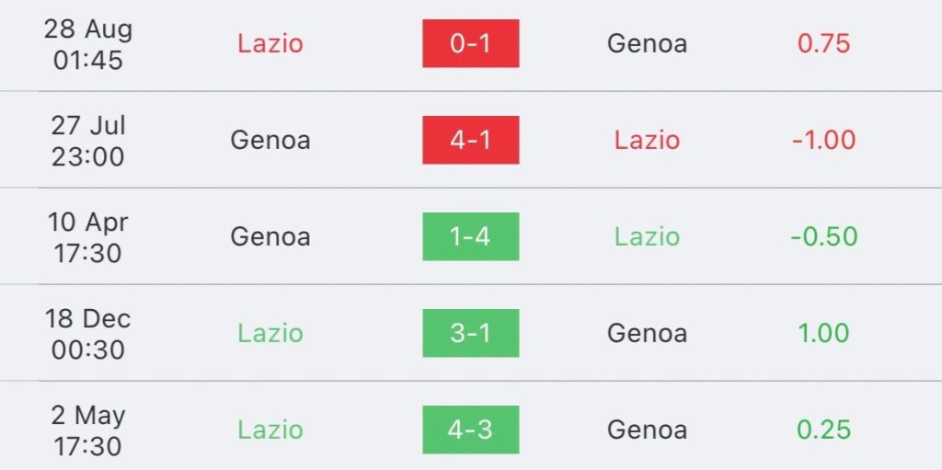Click the 28 Aug 01:45 date

coord(87,44)
